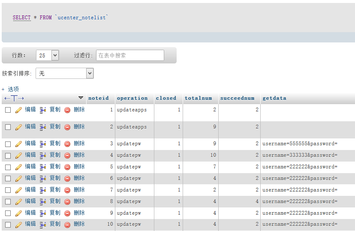355x231 pixels.
Task: Open the row count dropdown showing 25
Action: click(x=48, y=55)
